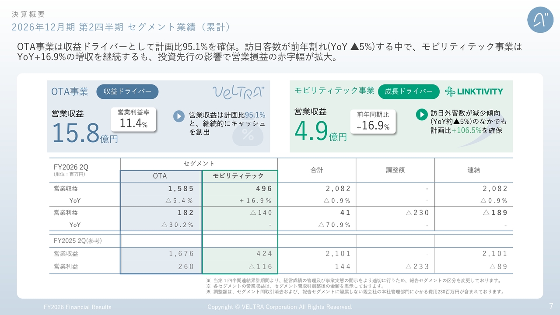Click the page number 7
Screen dimensions: 560x315
[x=551, y=306]
